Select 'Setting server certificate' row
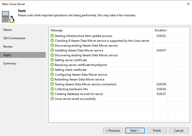Image resolution: width=192 pixels, height=136 pixels. click(119, 60)
